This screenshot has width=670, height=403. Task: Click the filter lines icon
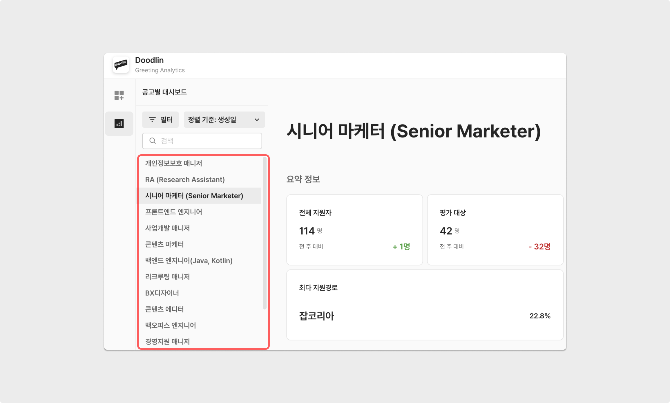152,120
